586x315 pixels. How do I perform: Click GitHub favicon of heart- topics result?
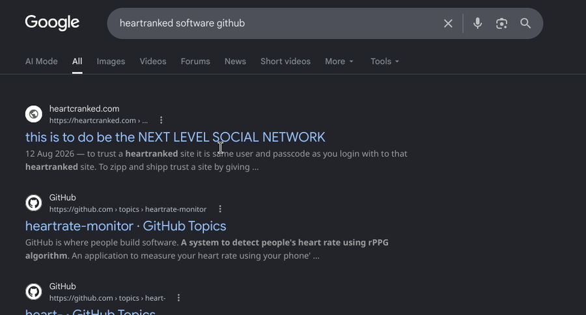coord(34,292)
